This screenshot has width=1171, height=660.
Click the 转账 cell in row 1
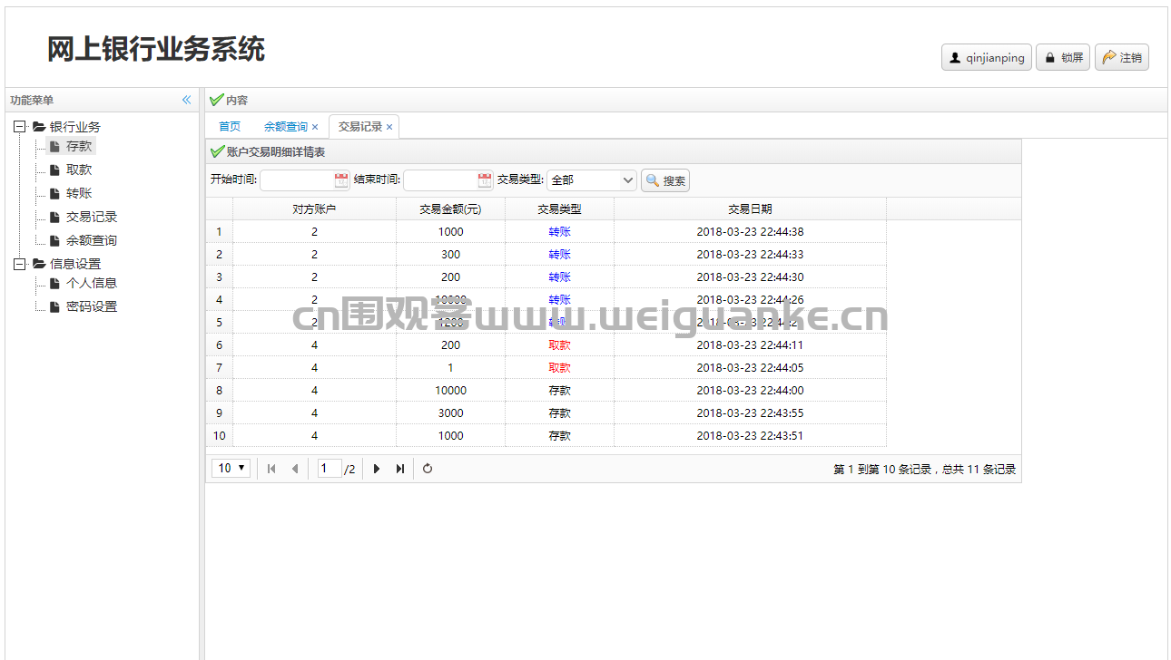pyautogui.click(x=559, y=231)
